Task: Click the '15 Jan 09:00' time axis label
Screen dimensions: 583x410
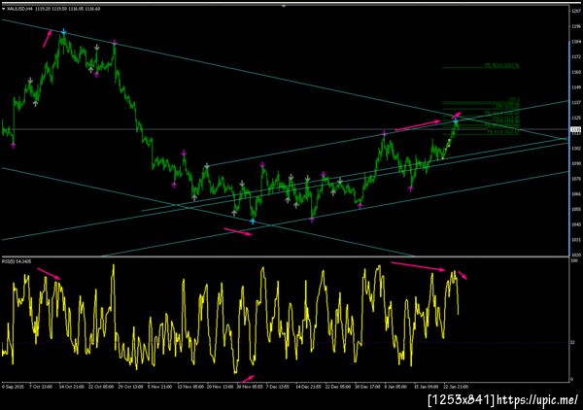Action: (x=427, y=387)
